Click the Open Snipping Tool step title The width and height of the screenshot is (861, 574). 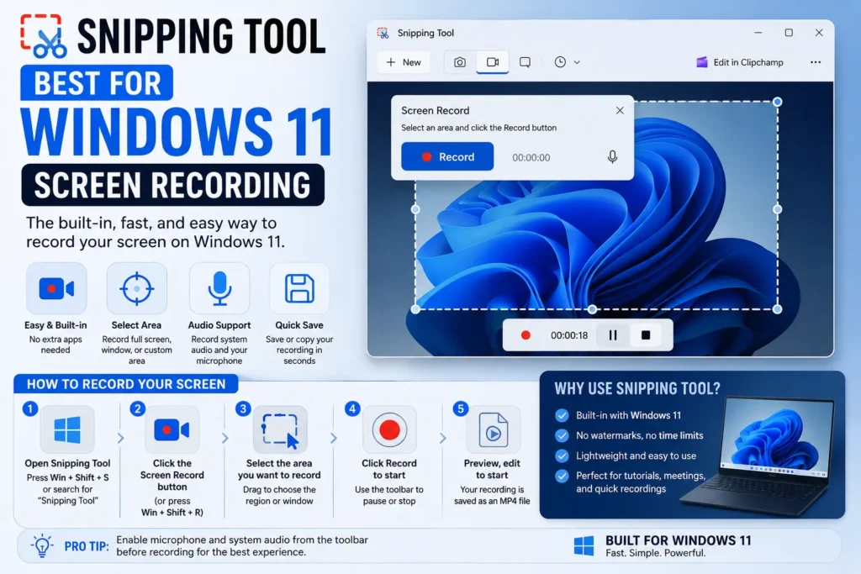[67, 463]
